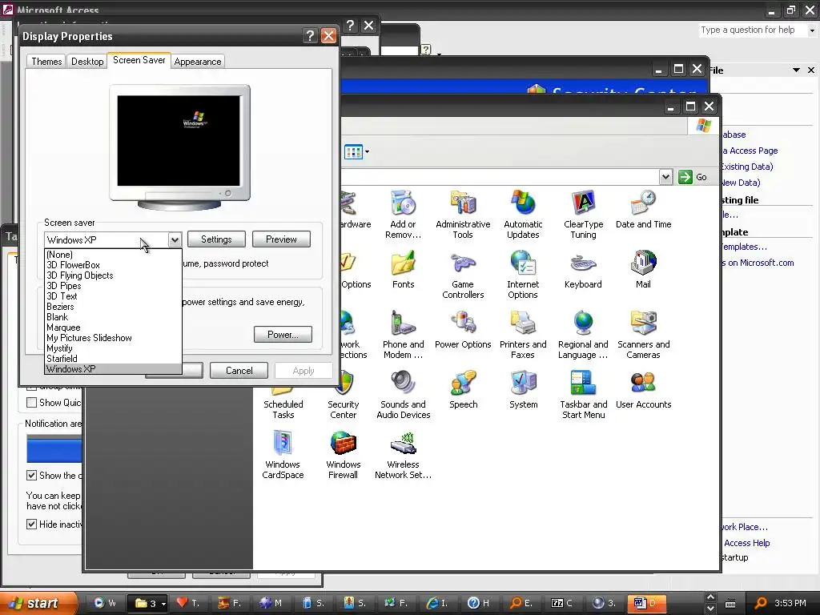
Task: Switch to Appearance tab
Action: pos(198,61)
